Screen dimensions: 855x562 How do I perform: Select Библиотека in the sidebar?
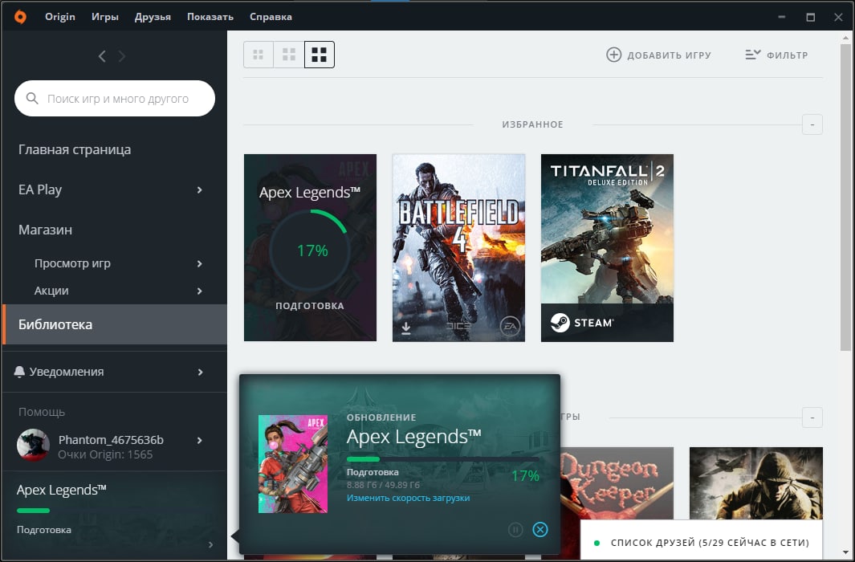[115, 324]
